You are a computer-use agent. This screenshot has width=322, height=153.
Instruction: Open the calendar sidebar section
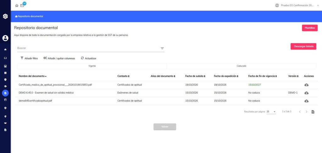click(5, 100)
